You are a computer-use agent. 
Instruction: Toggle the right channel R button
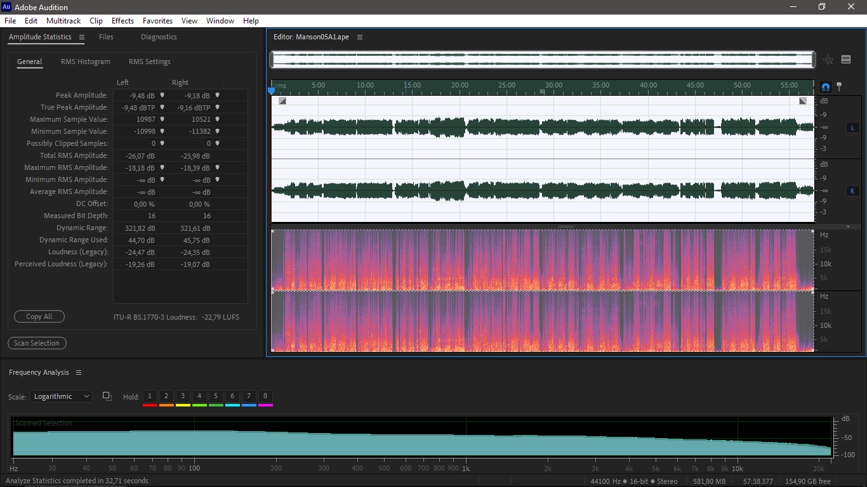coord(852,191)
